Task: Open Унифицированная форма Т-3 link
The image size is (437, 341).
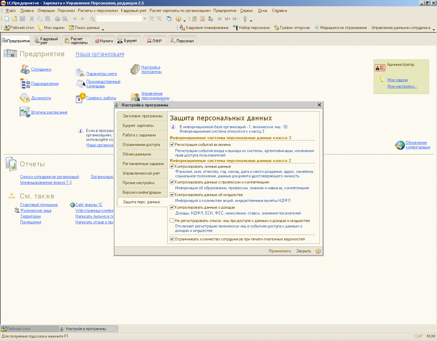Action: point(46,182)
